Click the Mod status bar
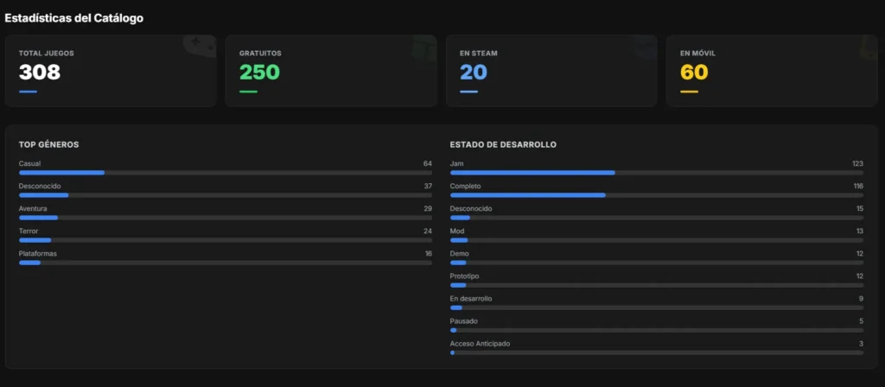 [x=657, y=240]
